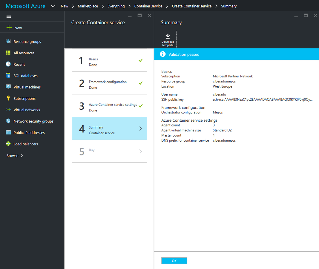
Task: Click the SSH public key value
Action: [263, 100]
